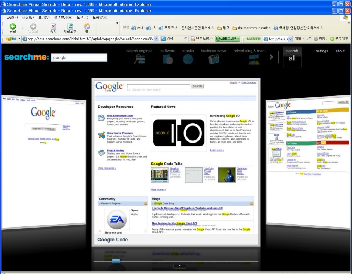
Task: Click the APIs & Developer Tools icon
Action: [x=101, y=118]
